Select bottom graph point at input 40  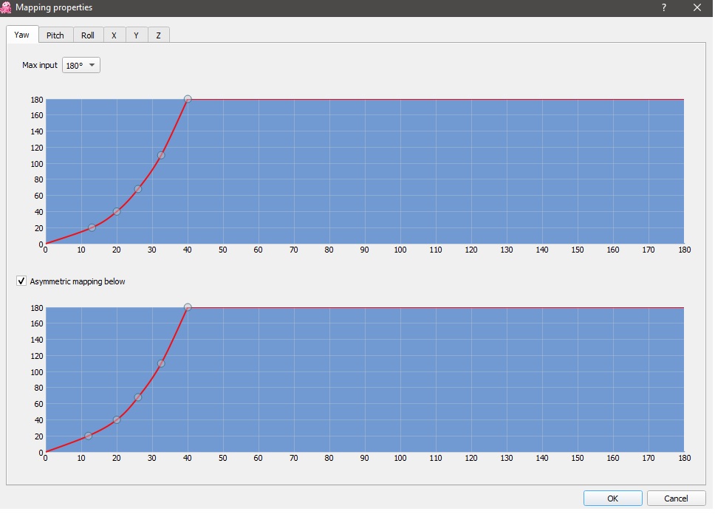coord(188,307)
